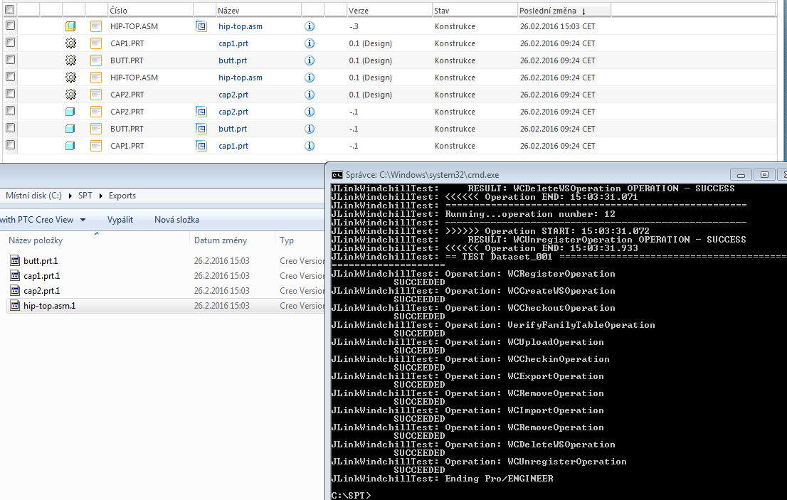
Task: Open 'with PTC Creo View' dropdown arrow
Action: [83, 220]
